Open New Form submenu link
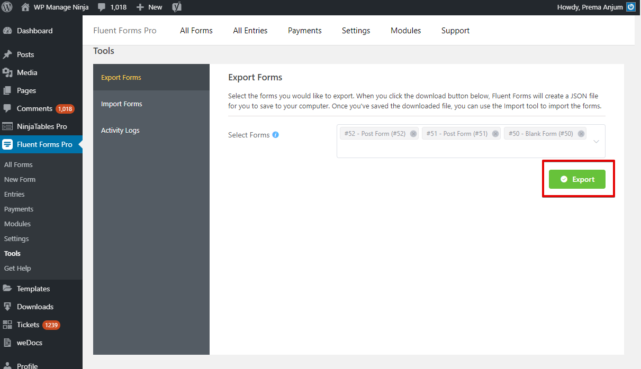 point(20,179)
